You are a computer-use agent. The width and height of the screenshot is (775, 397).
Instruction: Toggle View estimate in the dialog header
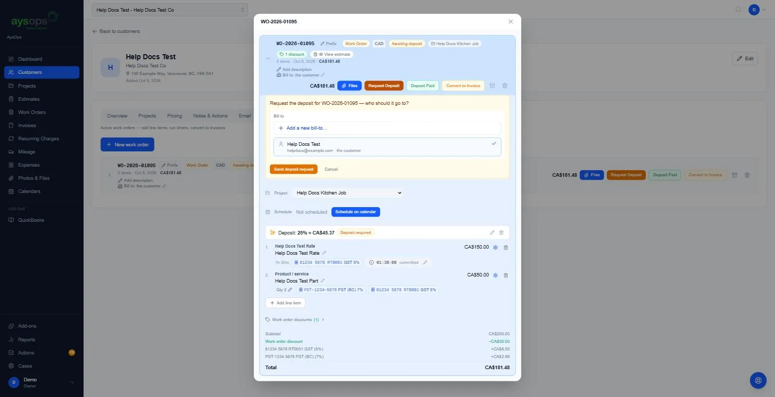point(332,54)
